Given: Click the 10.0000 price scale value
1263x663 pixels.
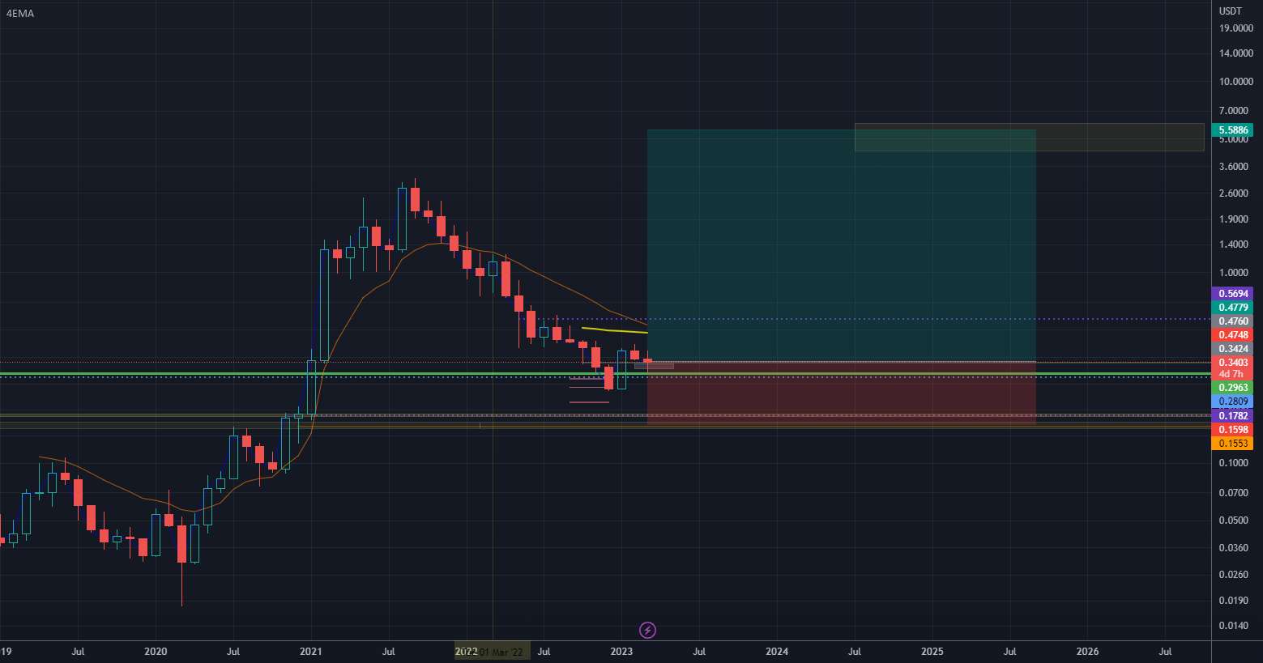Looking at the screenshot, I should (1236, 82).
